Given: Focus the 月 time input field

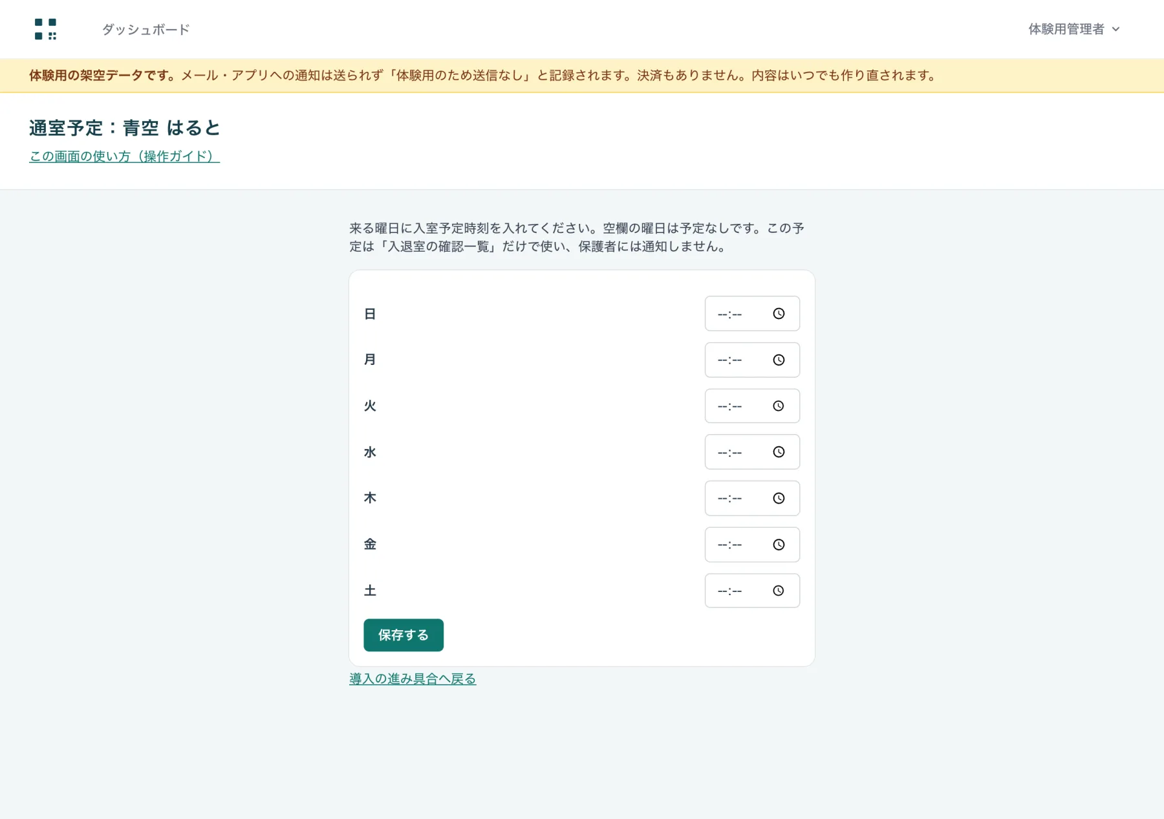Looking at the screenshot, I should [x=752, y=360].
